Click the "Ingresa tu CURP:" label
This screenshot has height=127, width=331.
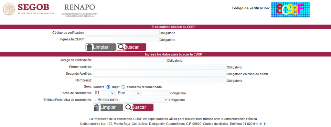tap(72, 39)
